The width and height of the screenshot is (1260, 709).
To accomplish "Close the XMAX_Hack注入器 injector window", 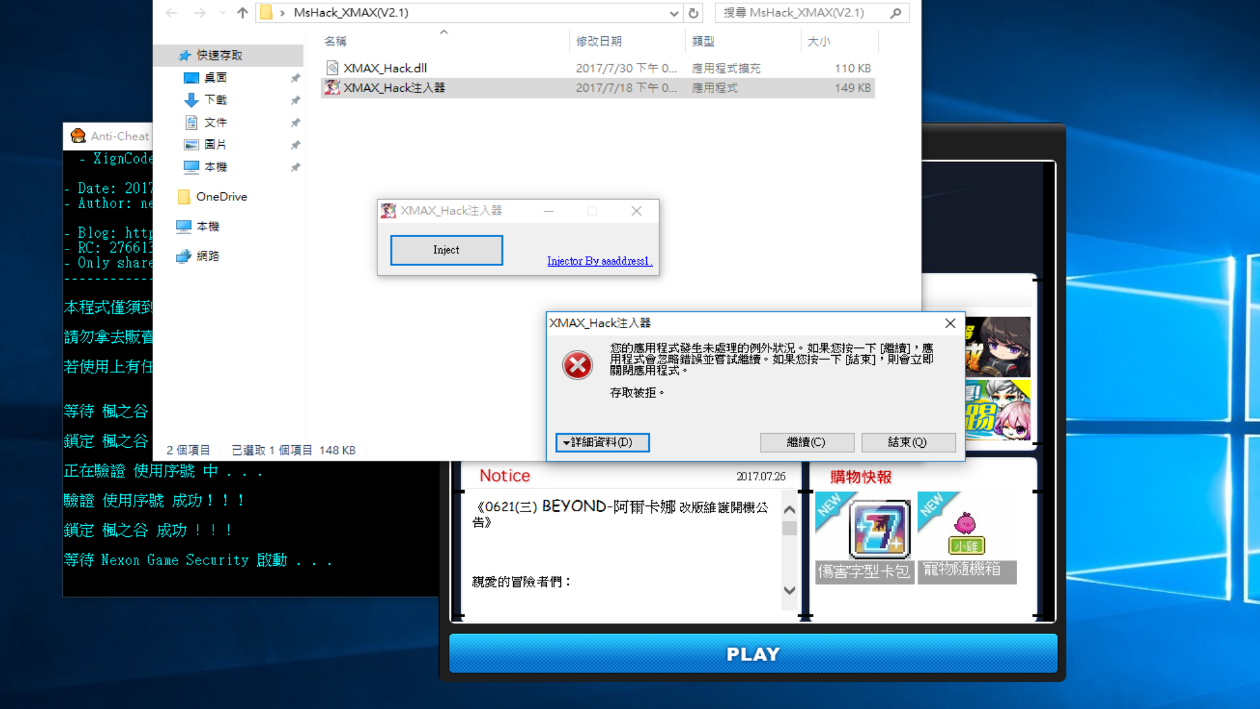I will (636, 211).
